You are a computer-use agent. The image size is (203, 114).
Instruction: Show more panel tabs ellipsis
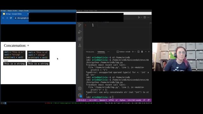(x=108, y=52)
